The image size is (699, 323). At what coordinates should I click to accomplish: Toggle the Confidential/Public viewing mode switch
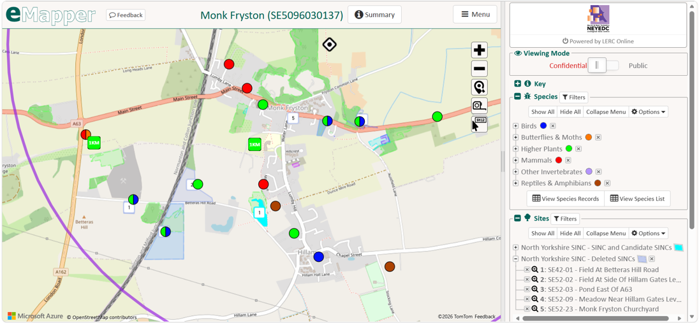[x=603, y=66]
